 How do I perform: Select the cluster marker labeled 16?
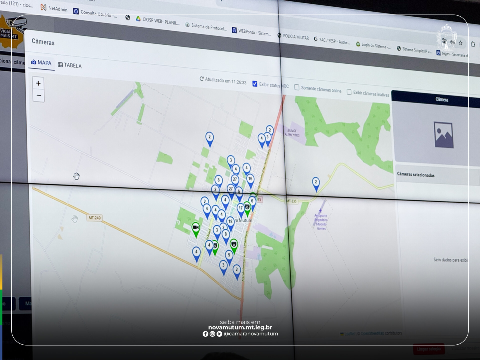pos(250,179)
